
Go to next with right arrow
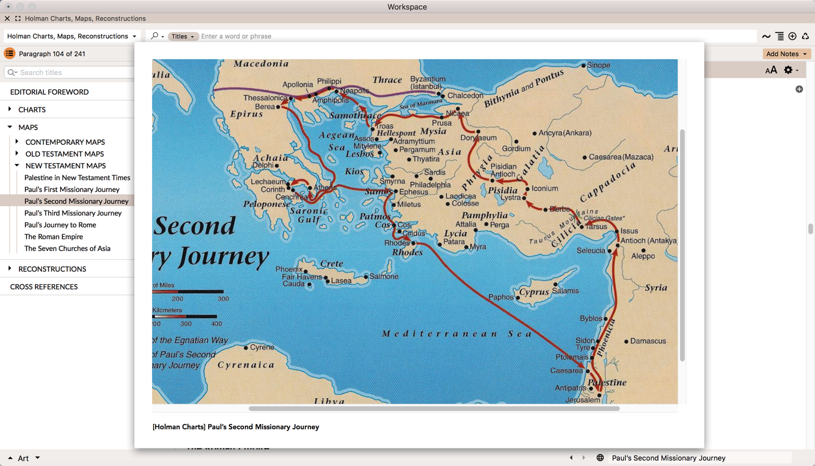(x=584, y=458)
